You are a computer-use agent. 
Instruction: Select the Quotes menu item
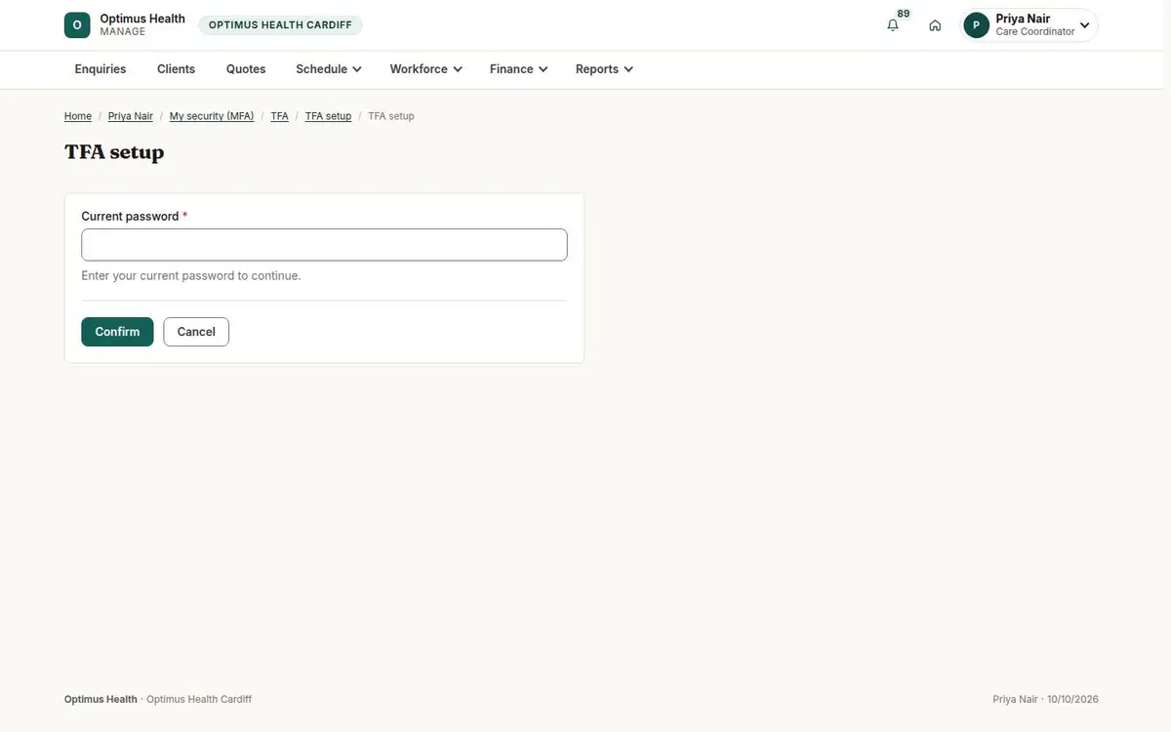click(x=246, y=69)
